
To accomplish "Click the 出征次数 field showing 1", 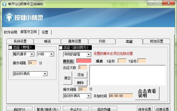I will 83,67.
